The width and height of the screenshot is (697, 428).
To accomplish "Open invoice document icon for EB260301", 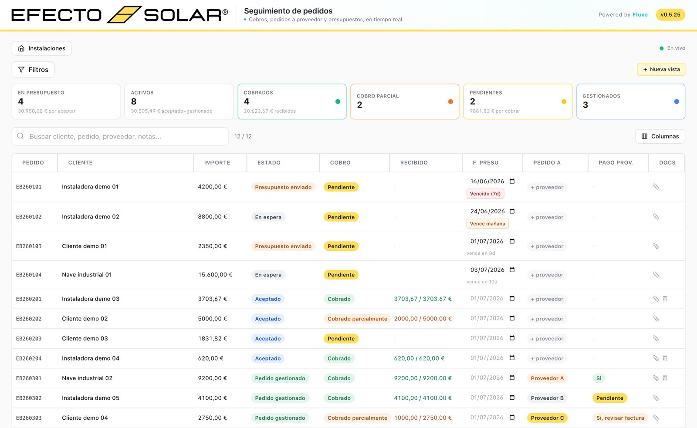I will pos(665,378).
